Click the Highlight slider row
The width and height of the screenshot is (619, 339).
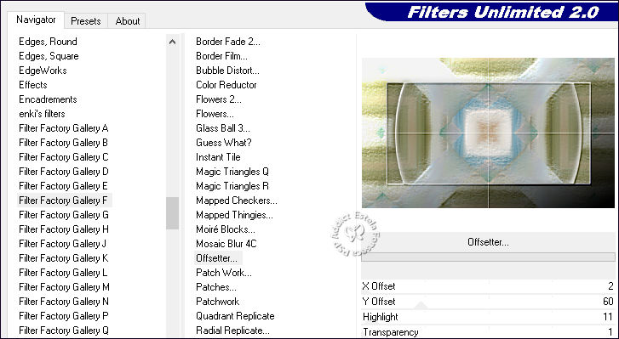489,317
